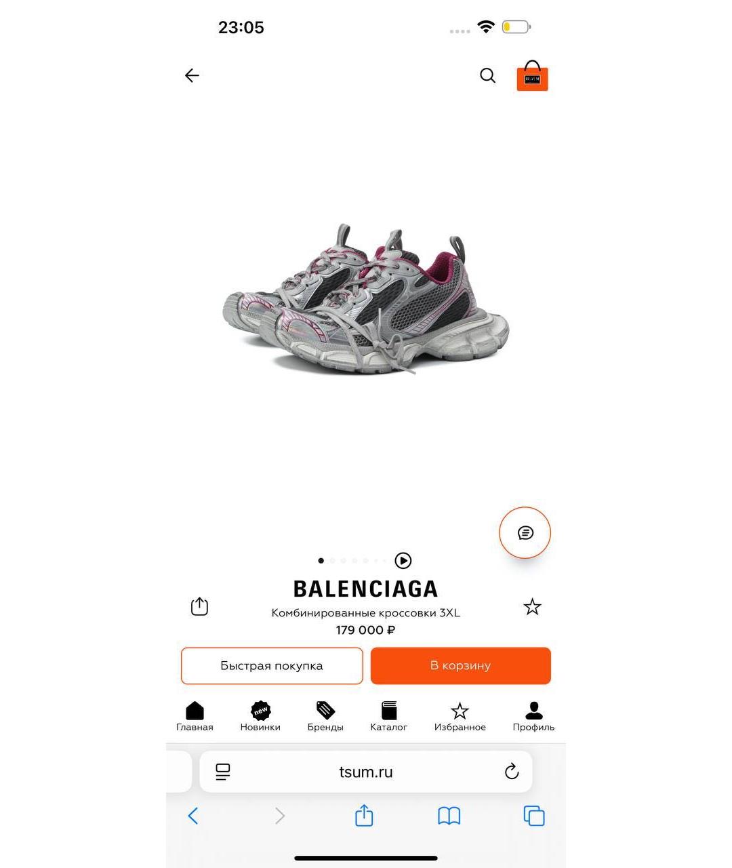The height and width of the screenshot is (868, 732).
Task: Switch to Бренды tab
Action: [x=325, y=717]
